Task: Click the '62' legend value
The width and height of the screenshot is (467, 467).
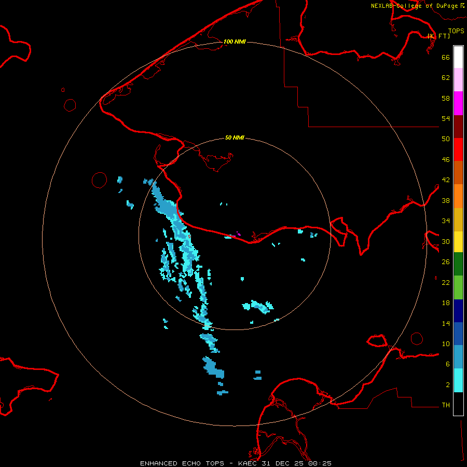Action: [x=446, y=78]
